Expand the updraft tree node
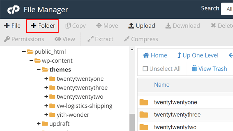This screenshot has height=131, width=233. click(x=39, y=124)
